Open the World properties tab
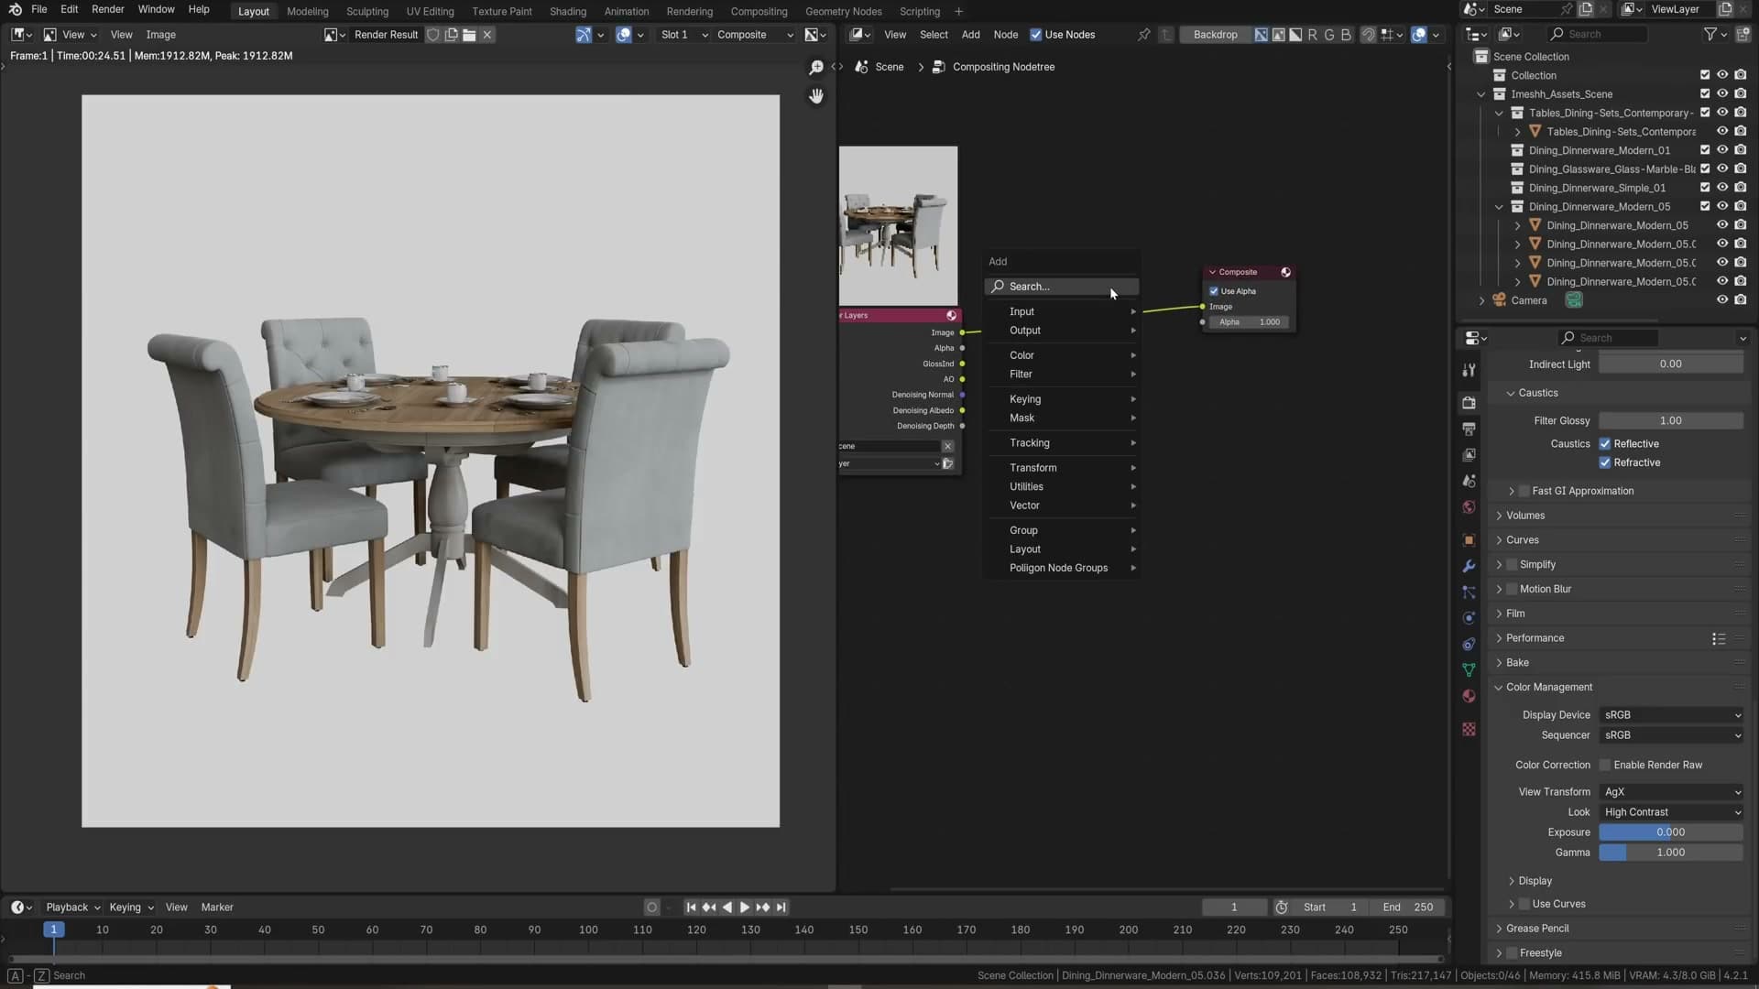 (x=1469, y=507)
